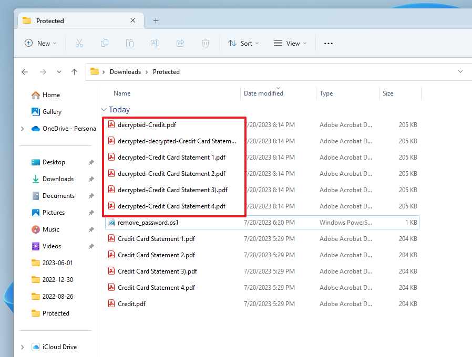Select OneDrive - Personal in sidebar
The height and width of the screenshot is (357, 472).
tap(64, 129)
